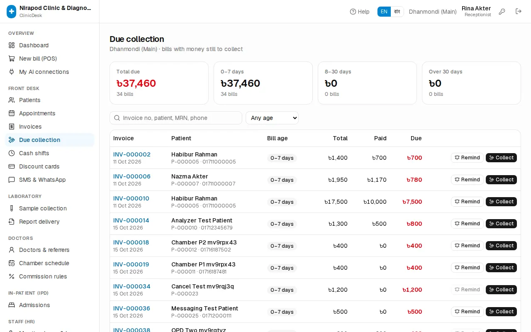This screenshot has height=332, width=531.
Task: Click the Cash shifts clock icon
Action: coord(12,153)
